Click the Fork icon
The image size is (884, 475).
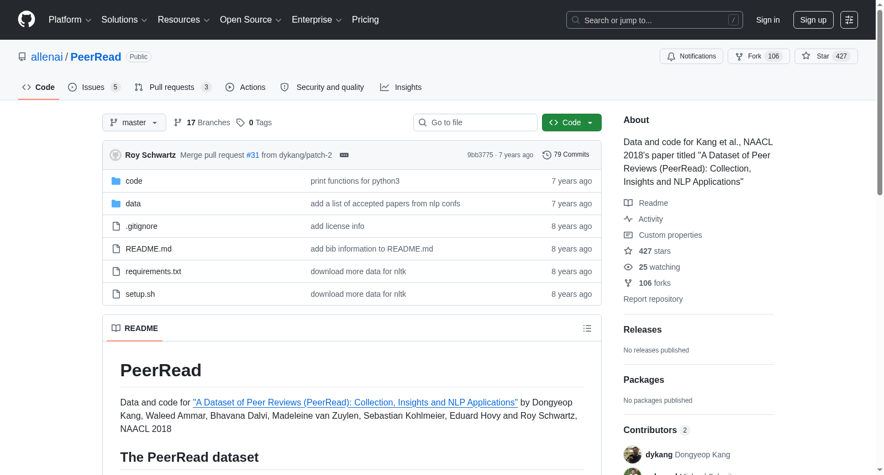pos(739,56)
